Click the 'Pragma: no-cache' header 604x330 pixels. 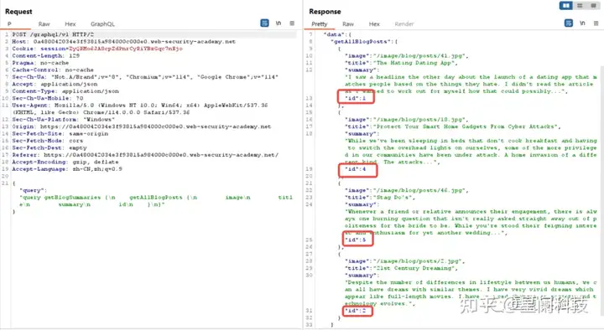coord(40,63)
